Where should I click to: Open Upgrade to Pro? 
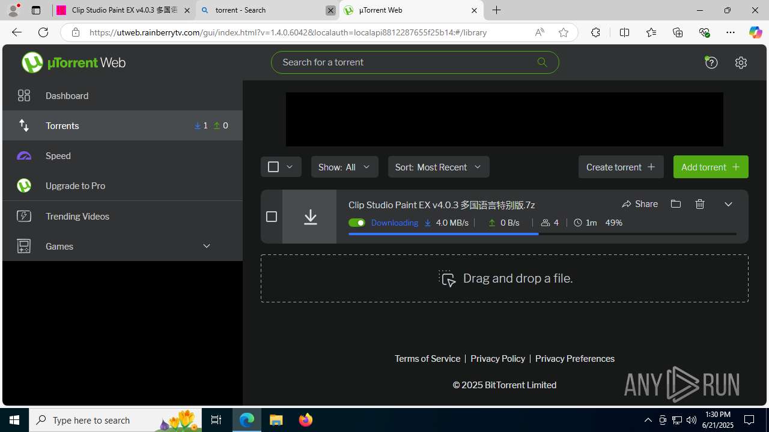tap(123, 185)
